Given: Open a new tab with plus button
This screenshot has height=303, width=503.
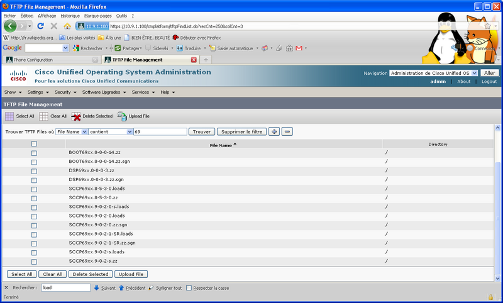Looking at the screenshot, I should coord(206,60).
